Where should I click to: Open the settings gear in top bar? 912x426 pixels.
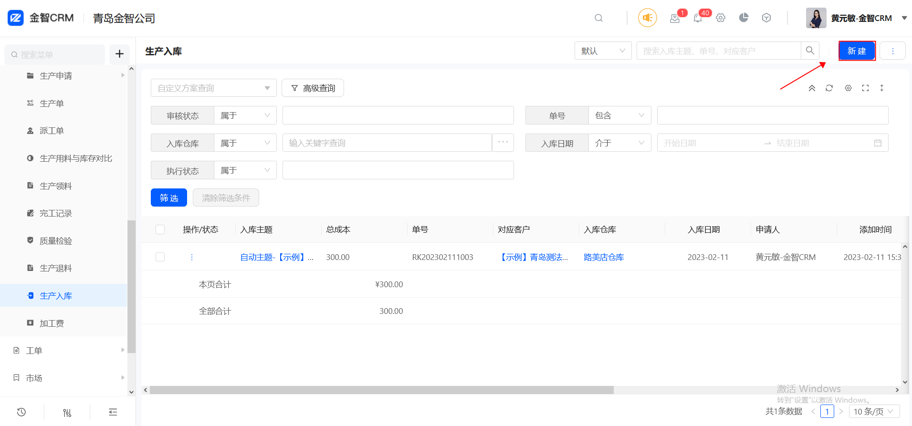721,18
